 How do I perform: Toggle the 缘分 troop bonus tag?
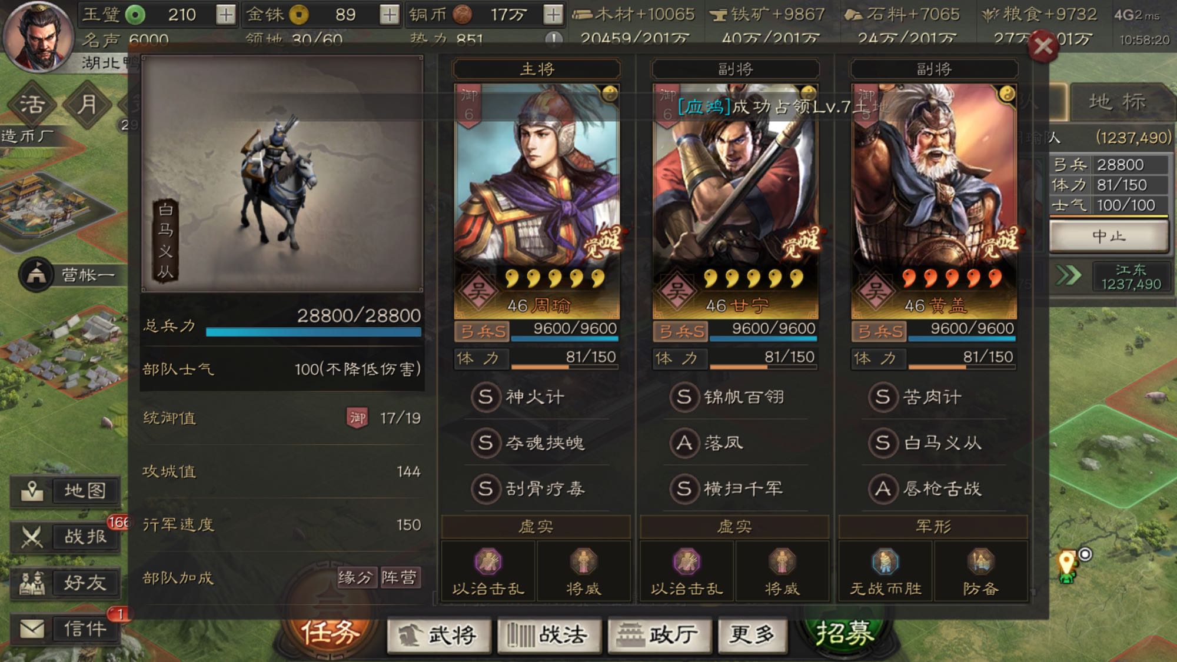(357, 578)
